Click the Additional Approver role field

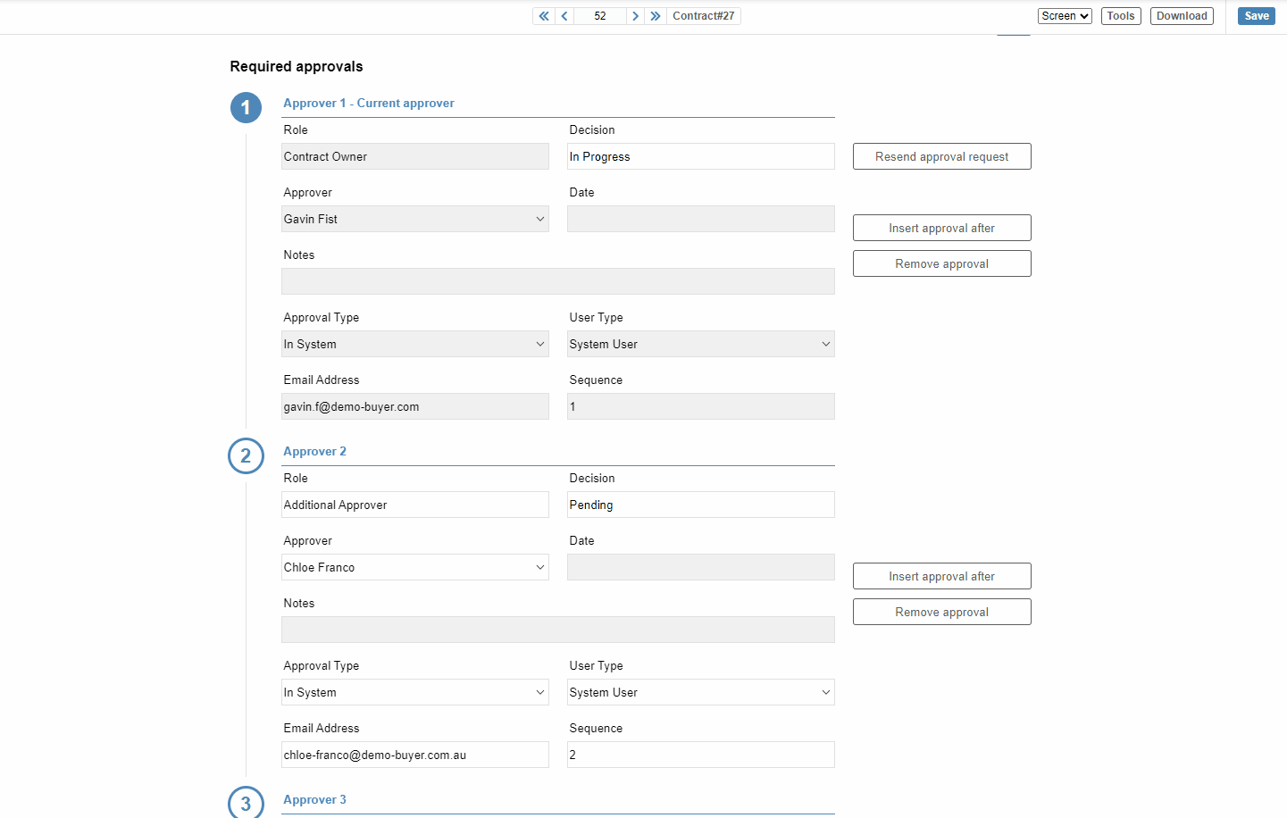tap(415, 505)
